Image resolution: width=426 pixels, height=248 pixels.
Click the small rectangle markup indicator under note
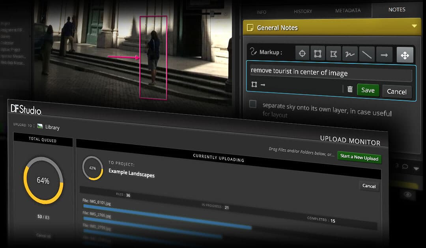pyautogui.click(x=254, y=84)
